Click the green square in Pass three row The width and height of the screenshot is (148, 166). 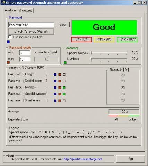[x=64, y=88]
